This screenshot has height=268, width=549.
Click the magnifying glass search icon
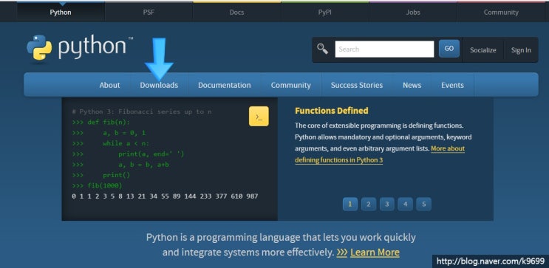click(322, 49)
